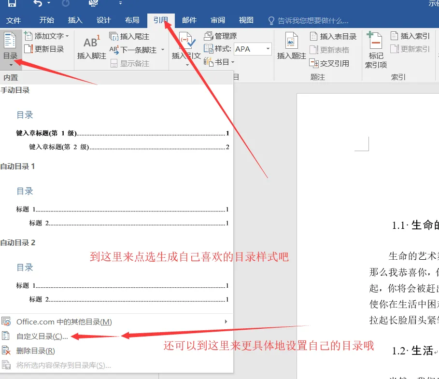Choose Custom Table of Contents (自定义目录)

click(42, 337)
